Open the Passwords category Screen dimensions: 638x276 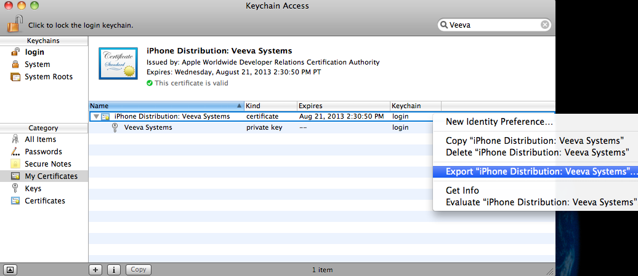(42, 152)
